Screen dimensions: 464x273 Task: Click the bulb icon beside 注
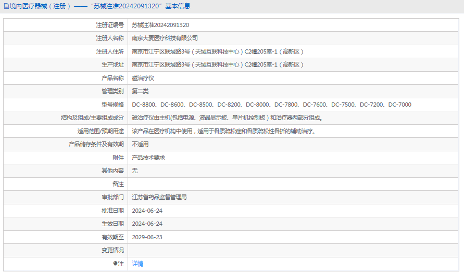[116, 264]
